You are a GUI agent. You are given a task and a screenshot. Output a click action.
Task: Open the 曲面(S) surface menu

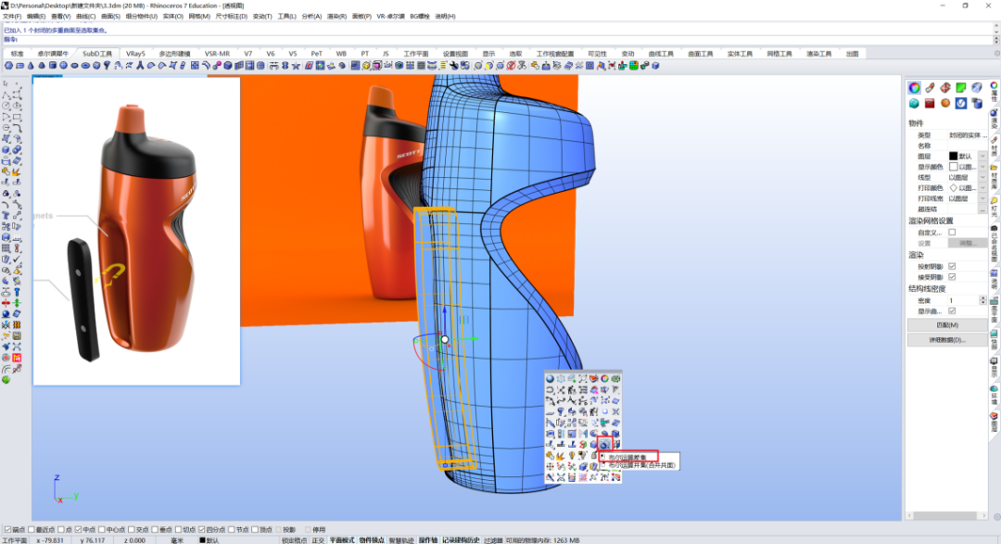point(110,16)
